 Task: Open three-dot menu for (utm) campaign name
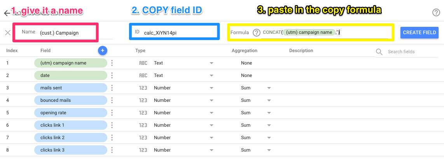(x=112, y=63)
